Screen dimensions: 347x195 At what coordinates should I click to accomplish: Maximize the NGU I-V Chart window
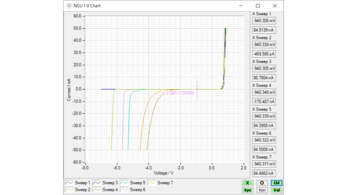[258, 6]
